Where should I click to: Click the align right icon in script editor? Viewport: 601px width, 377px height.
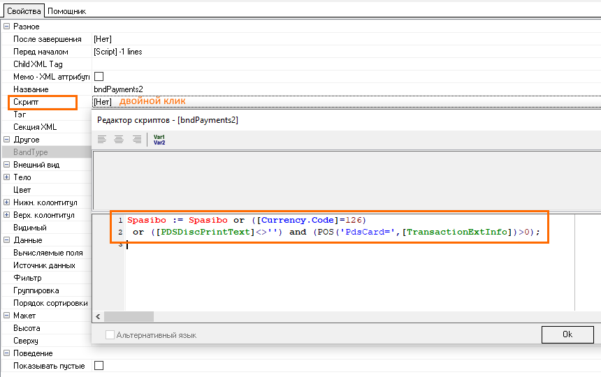pos(136,139)
